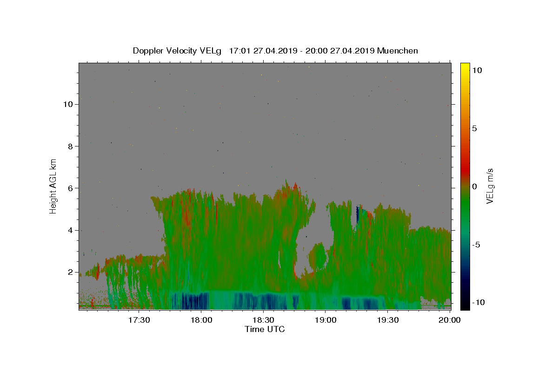The image size is (558, 372).
Task: Click the dark blue velocity streak near 19:15
Action: pyautogui.click(x=358, y=215)
